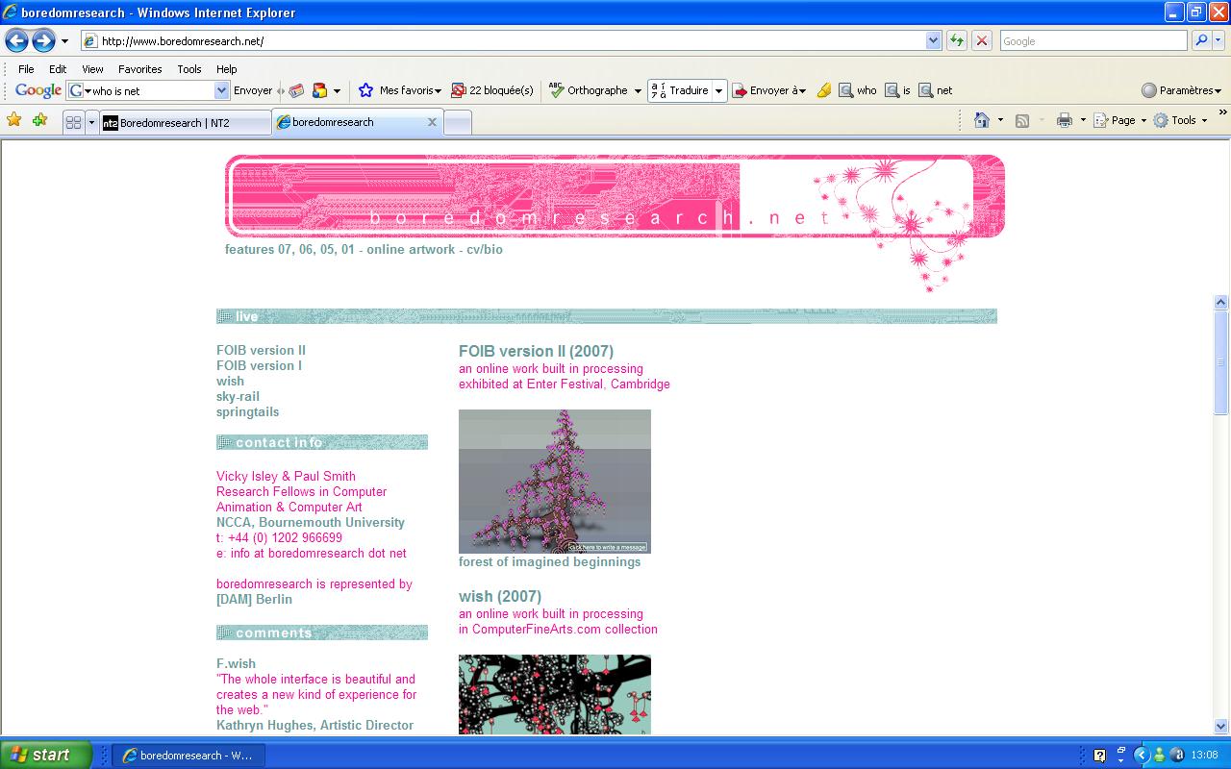
Task: Click the 22 bloquée(s) popup blocker icon
Action: pos(459,90)
